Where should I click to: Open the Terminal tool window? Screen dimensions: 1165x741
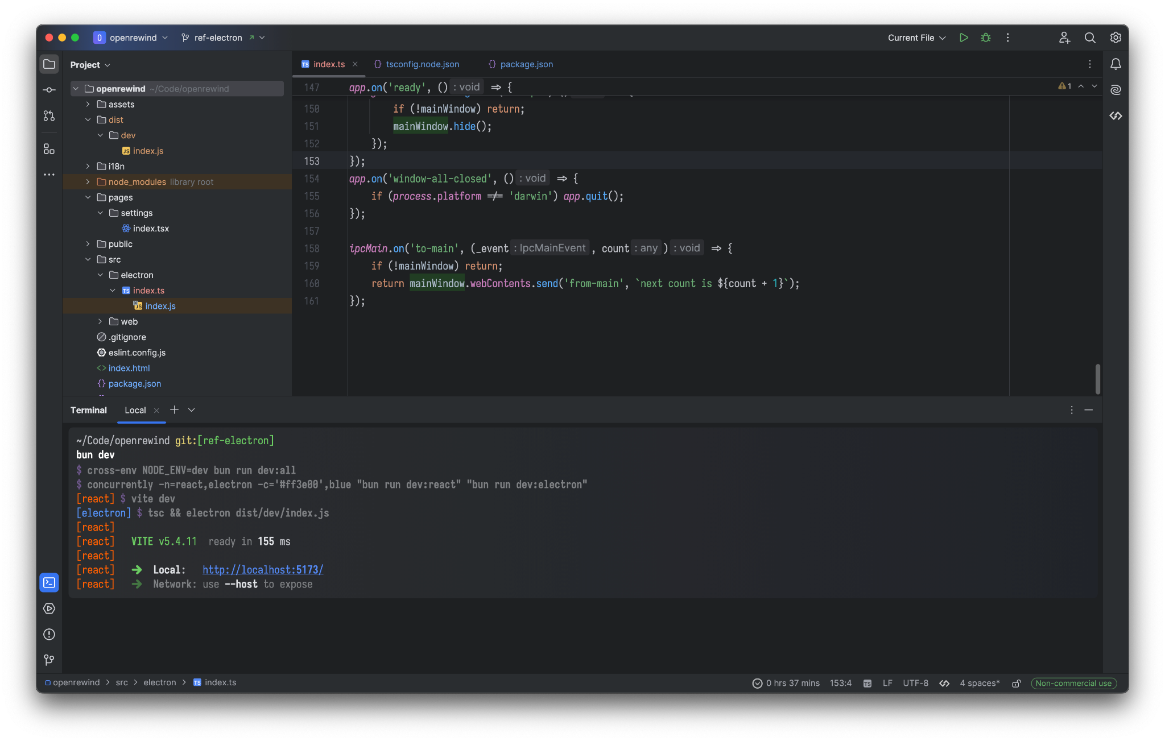click(49, 582)
